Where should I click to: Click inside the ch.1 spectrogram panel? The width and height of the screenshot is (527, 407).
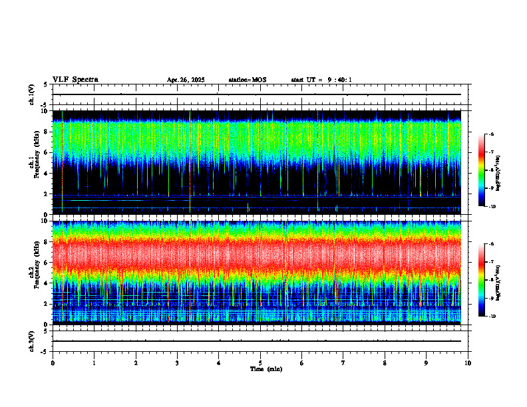(x=256, y=162)
